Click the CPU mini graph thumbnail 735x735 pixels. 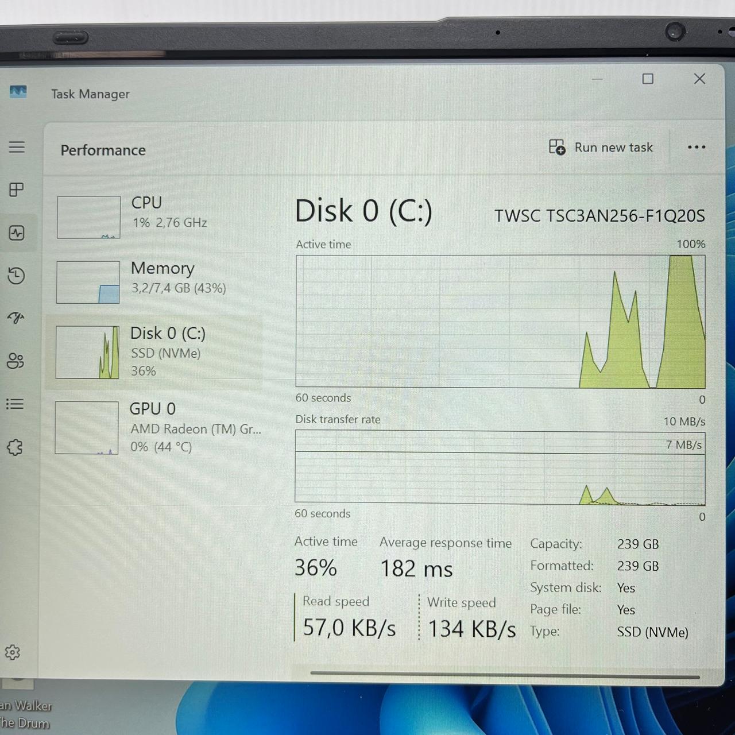pos(88,217)
